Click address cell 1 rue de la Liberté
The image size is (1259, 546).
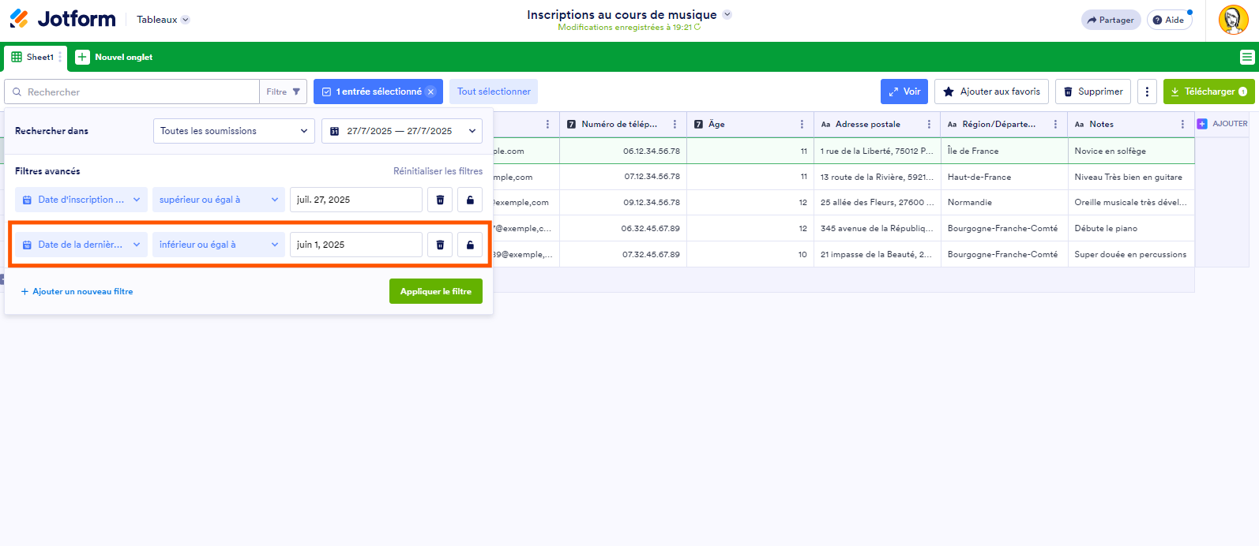click(877, 151)
